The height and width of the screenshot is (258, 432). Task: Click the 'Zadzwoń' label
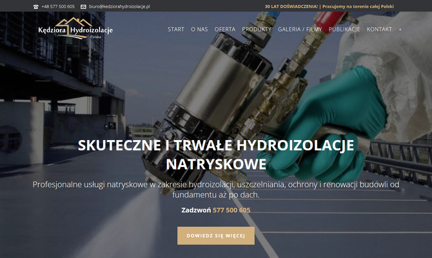coord(196,210)
